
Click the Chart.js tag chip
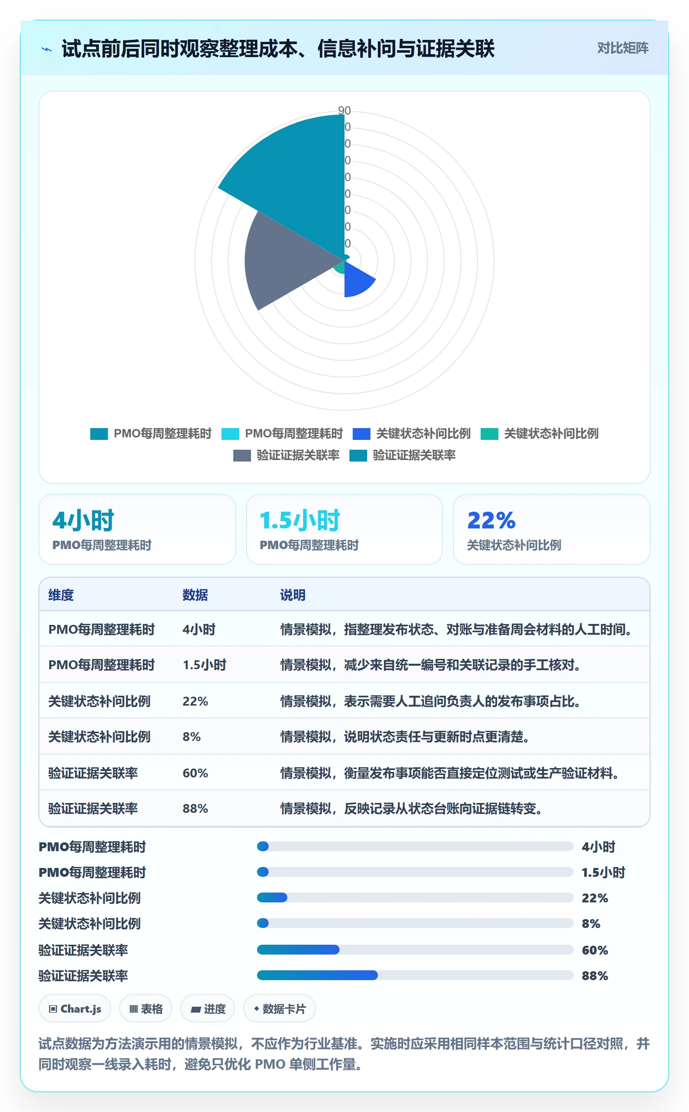pyautogui.click(x=75, y=1009)
